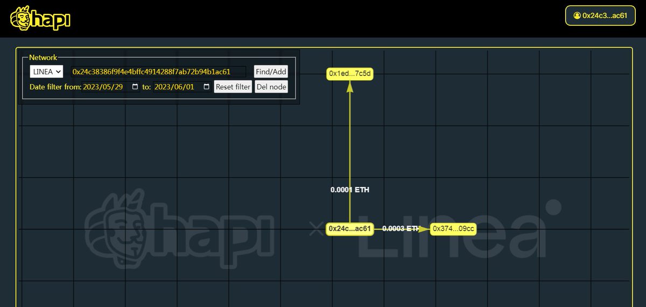Image resolution: width=646 pixels, height=307 pixels.
Task: Click the user icon in account button
Action: 577,16
